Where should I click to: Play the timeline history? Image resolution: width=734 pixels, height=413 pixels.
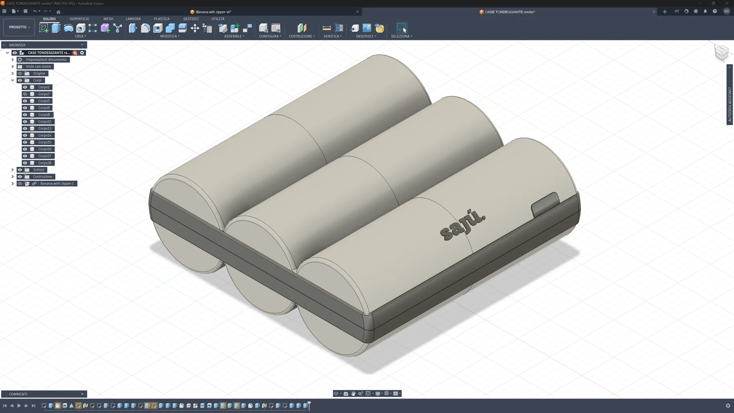click(19, 406)
